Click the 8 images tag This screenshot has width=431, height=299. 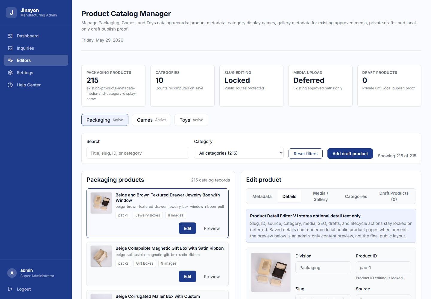coord(176,215)
